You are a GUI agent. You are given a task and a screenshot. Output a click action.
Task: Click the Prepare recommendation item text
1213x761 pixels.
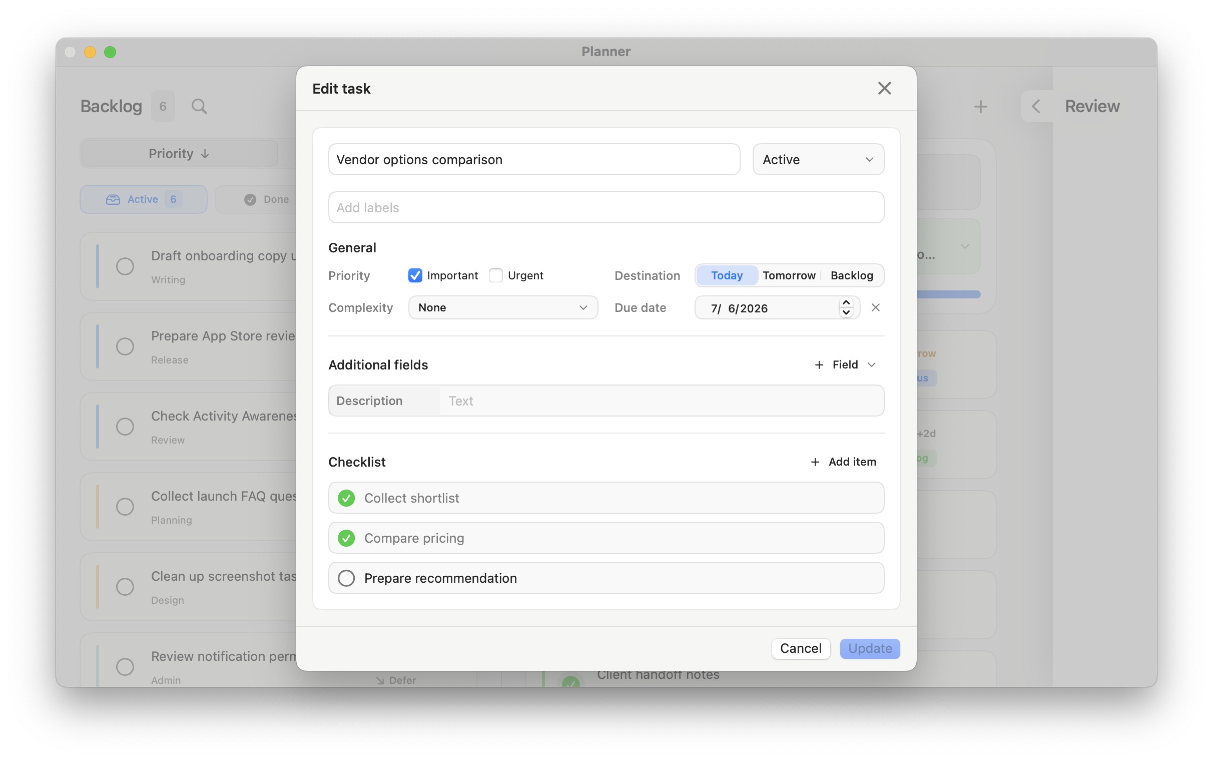440,578
